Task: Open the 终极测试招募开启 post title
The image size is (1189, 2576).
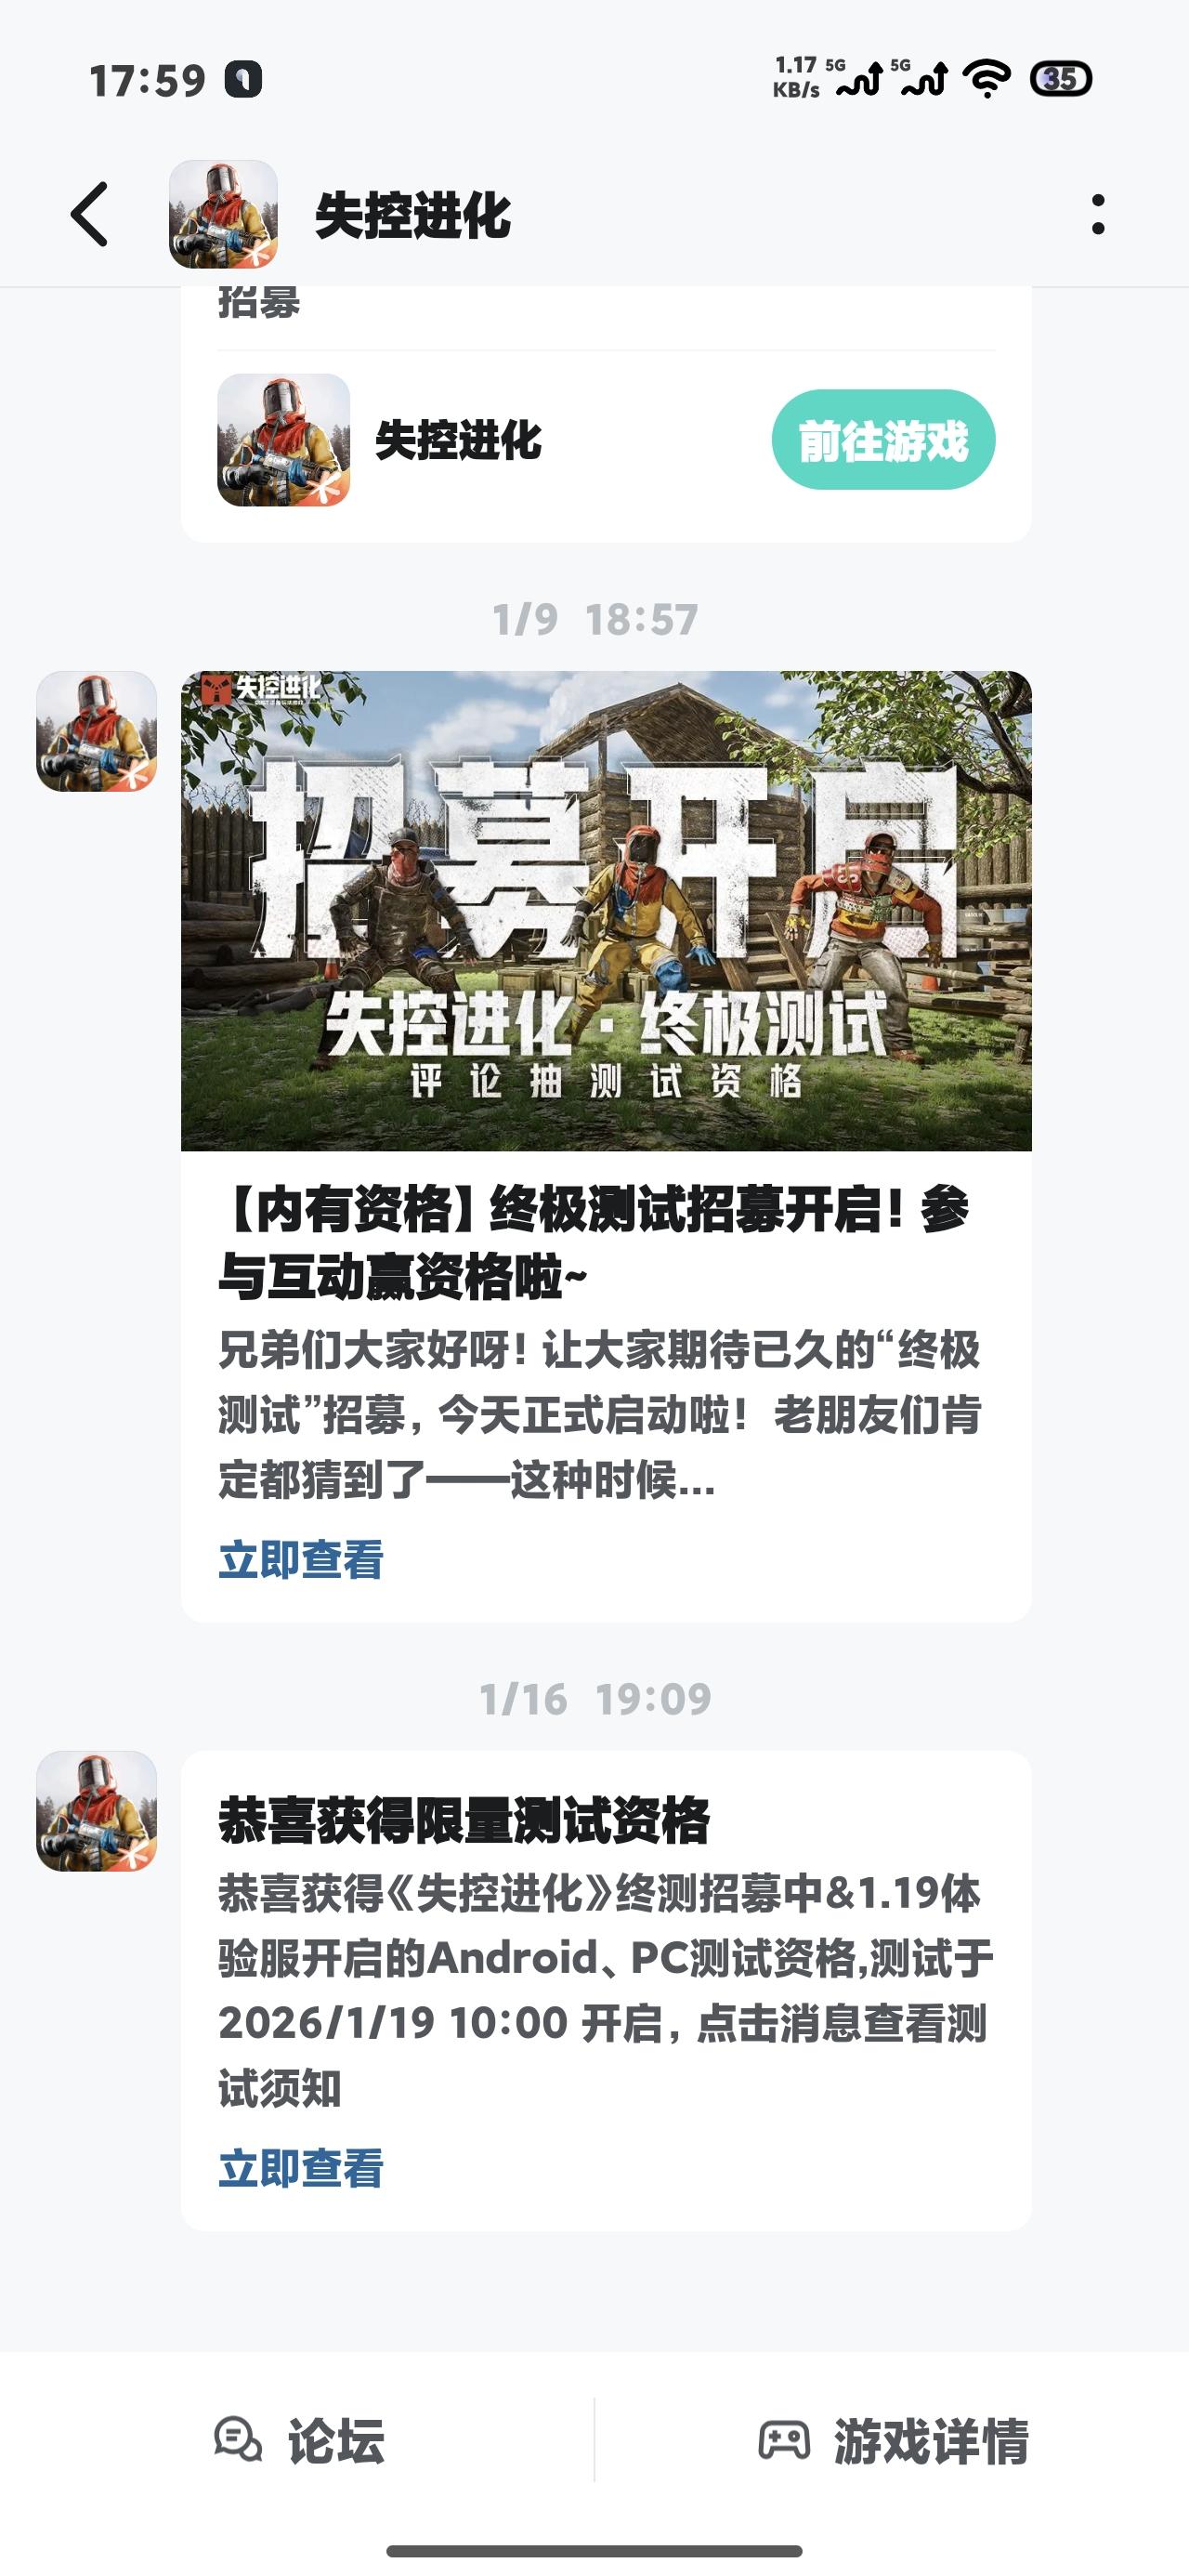Action: 594,1243
